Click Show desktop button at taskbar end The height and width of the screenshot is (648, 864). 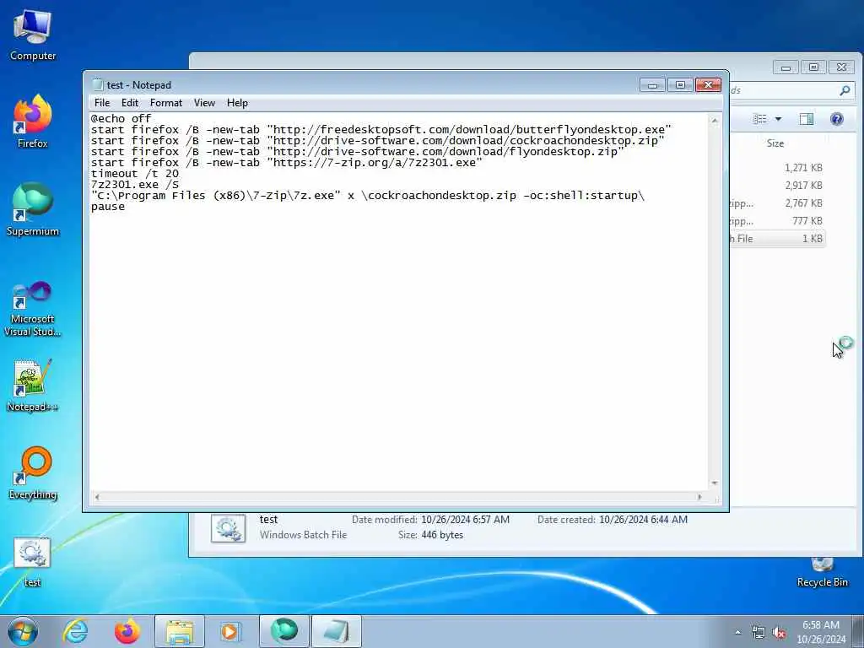(858, 631)
